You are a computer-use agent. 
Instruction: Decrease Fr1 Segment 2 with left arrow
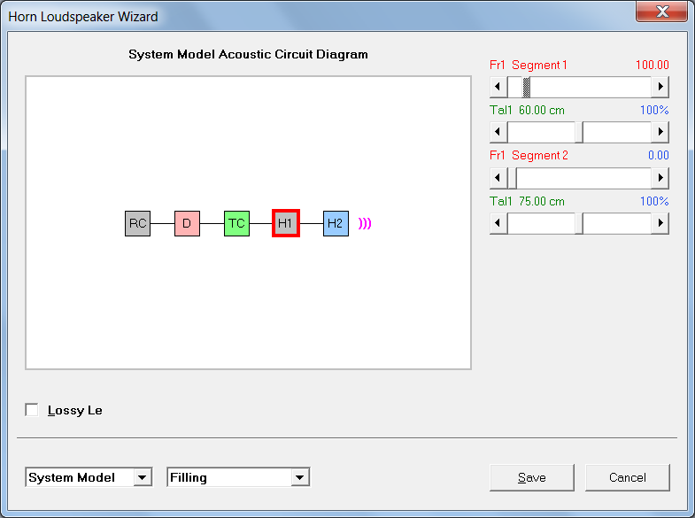[x=498, y=178]
